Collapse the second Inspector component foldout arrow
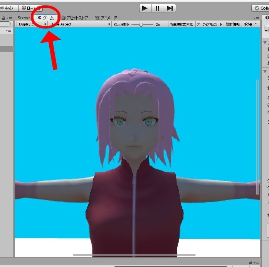 point(265,72)
